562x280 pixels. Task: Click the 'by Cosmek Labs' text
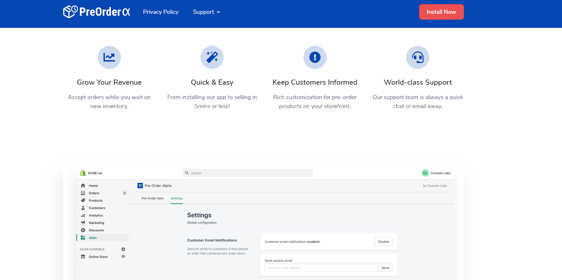(x=435, y=186)
